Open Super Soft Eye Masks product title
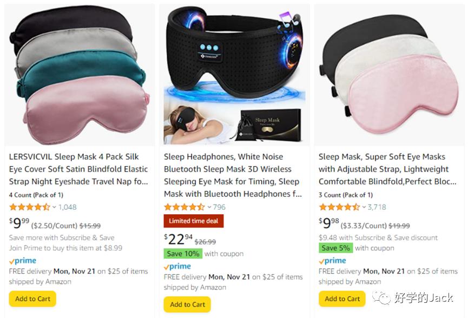The height and width of the screenshot is (318, 468). pyautogui.click(x=387, y=169)
